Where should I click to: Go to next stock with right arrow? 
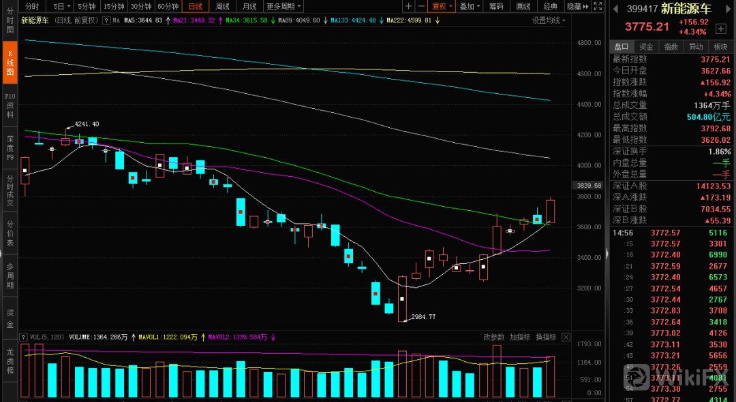728,9
